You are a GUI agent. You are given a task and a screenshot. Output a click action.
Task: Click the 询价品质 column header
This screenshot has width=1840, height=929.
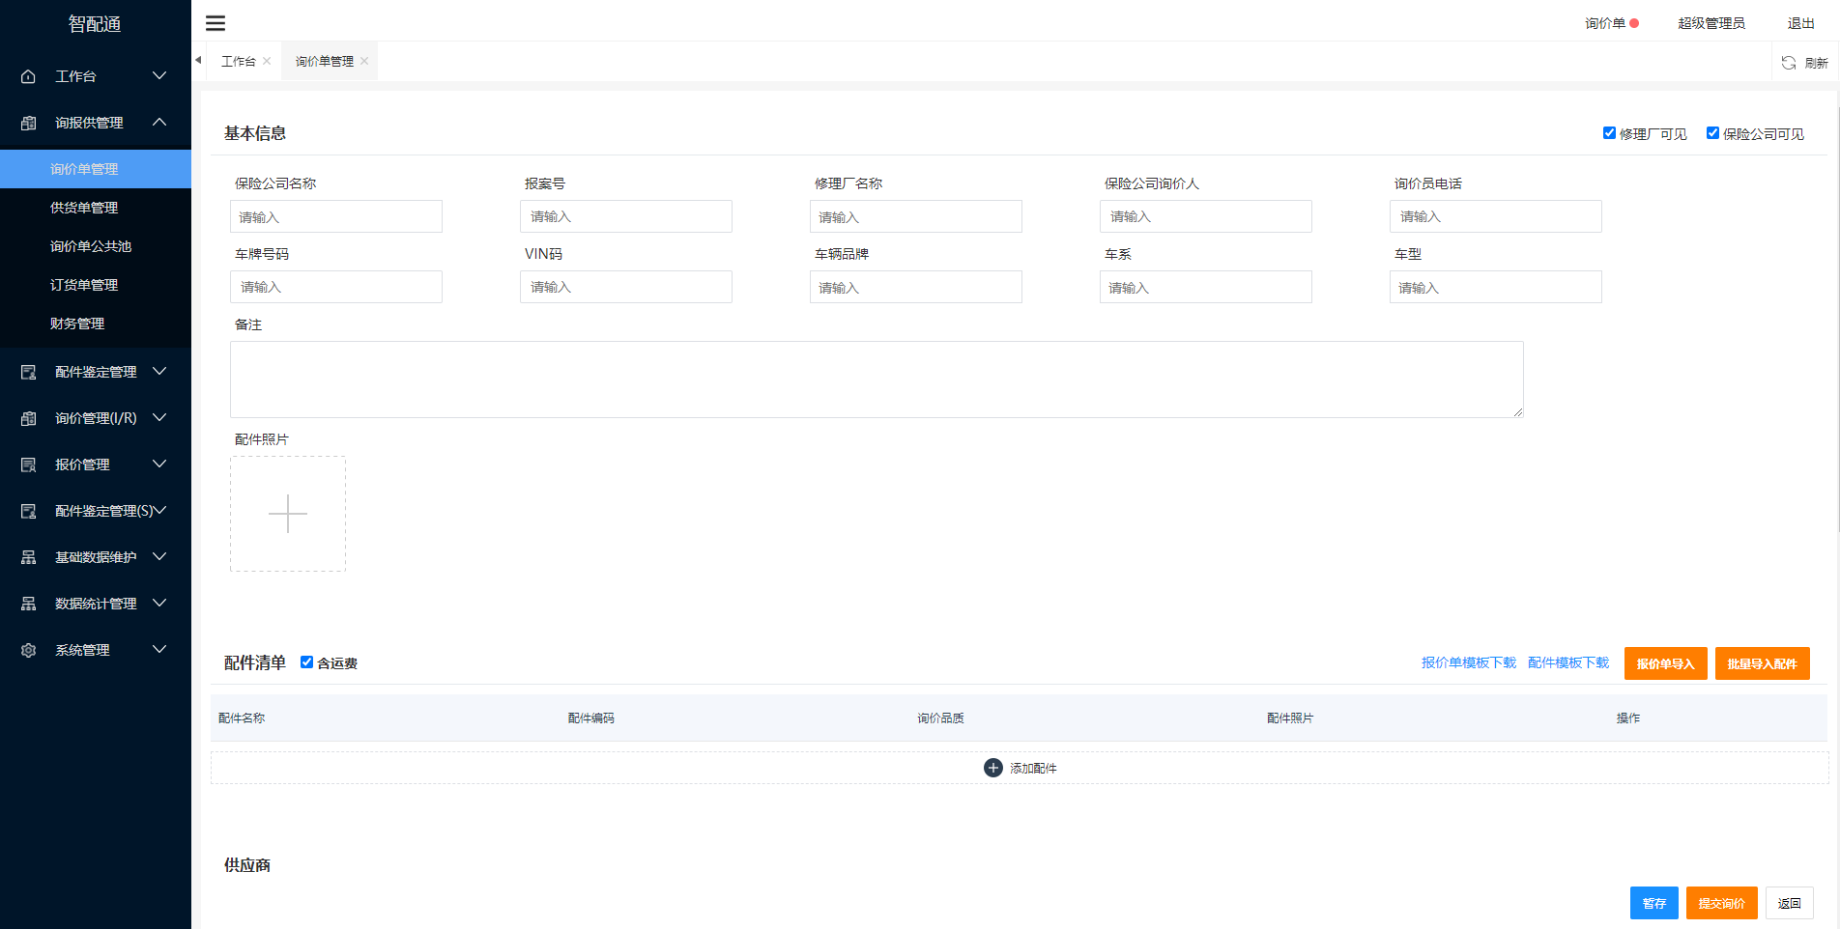pos(940,718)
